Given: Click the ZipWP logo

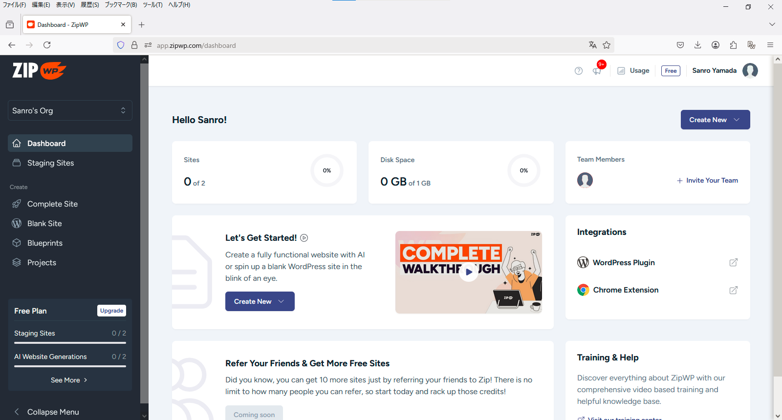Looking at the screenshot, I should click(39, 70).
